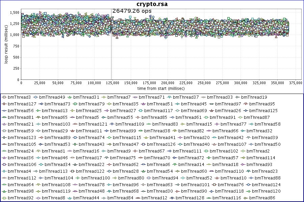Select the bmThread50 legend marker

coord(251,144)
